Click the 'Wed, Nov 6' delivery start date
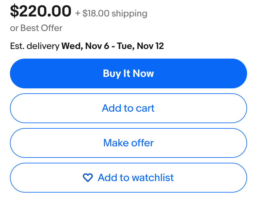The image size is (257, 200). [x=85, y=46]
